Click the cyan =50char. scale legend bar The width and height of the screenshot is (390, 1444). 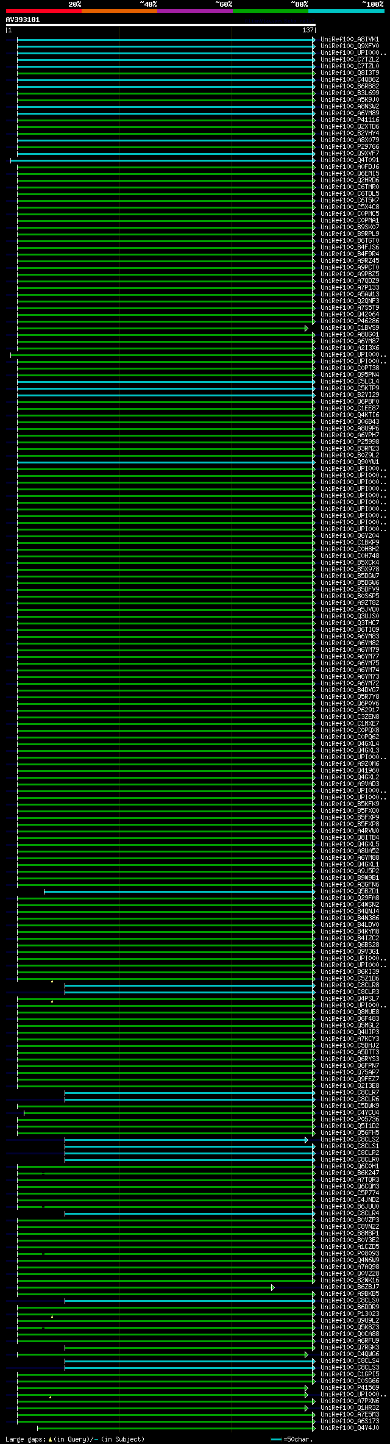(x=277, y=1440)
